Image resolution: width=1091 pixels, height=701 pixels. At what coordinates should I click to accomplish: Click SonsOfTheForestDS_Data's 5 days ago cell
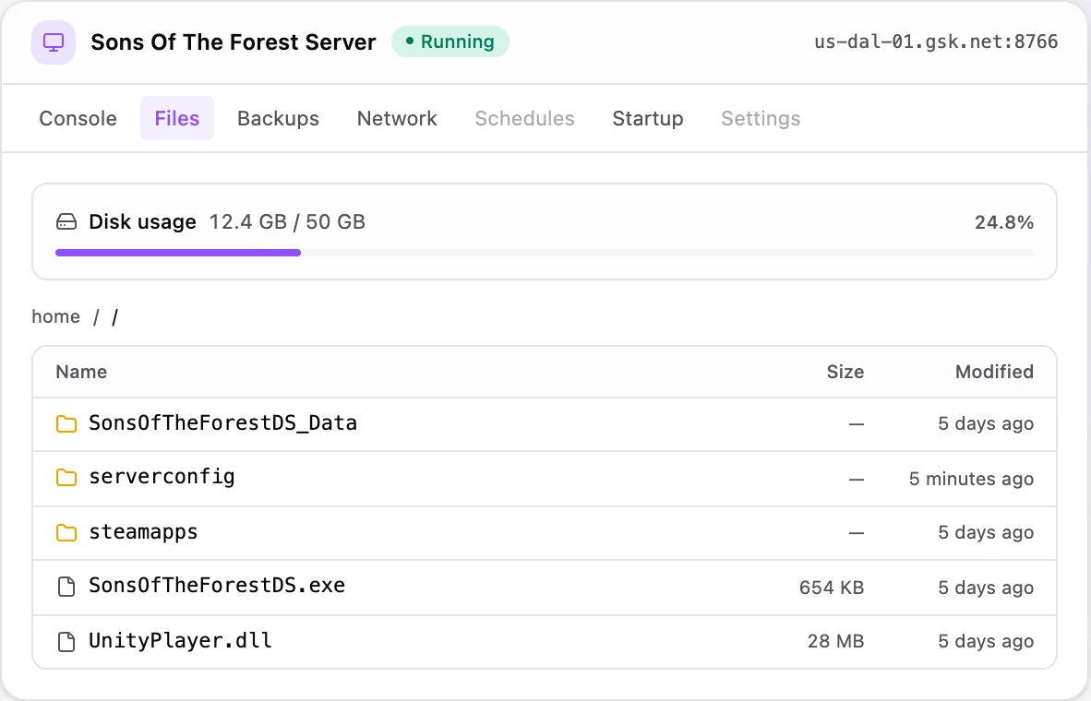click(x=986, y=423)
